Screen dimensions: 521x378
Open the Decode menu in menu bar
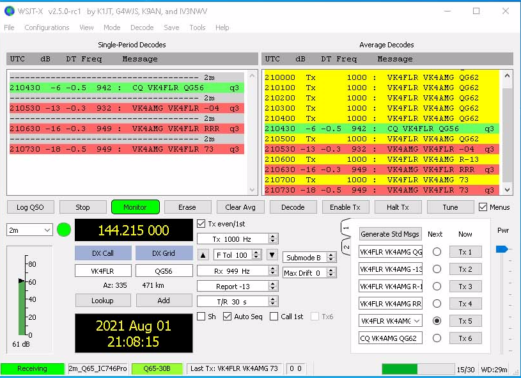tap(142, 28)
